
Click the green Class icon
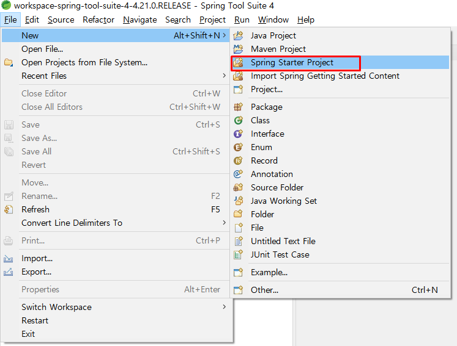pyautogui.click(x=238, y=120)
